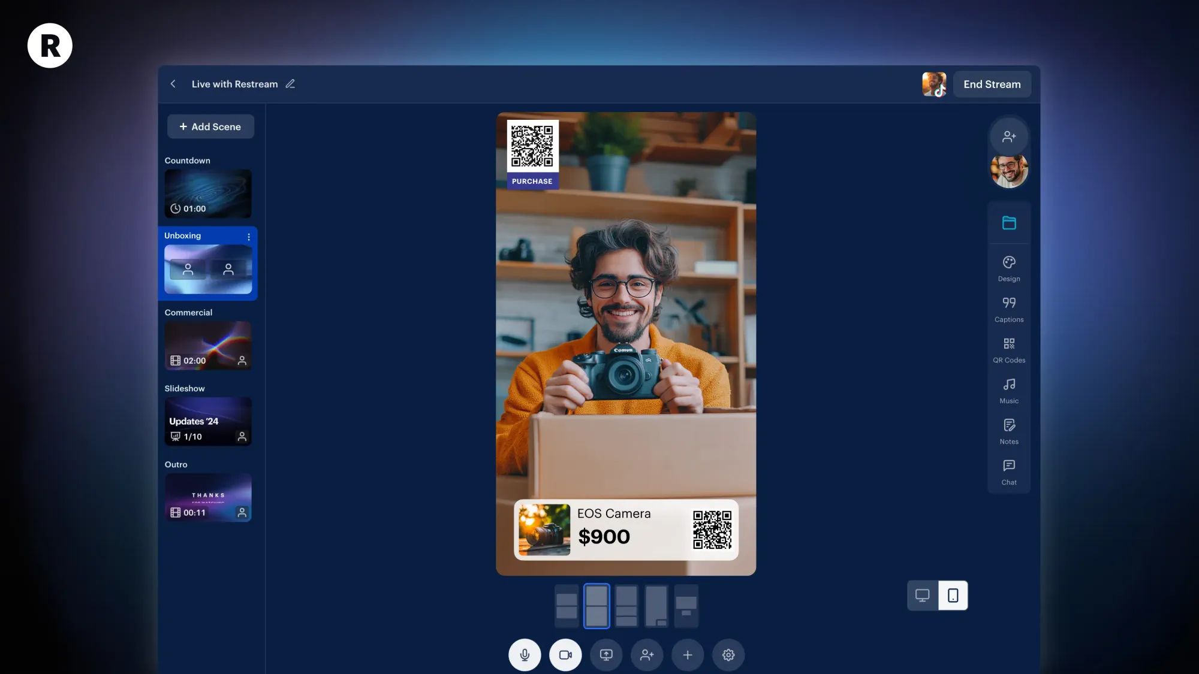Edit the stream title pencil icon
Image resolution: width=1199 pixels, height=674 pixels.
(290, 84)
